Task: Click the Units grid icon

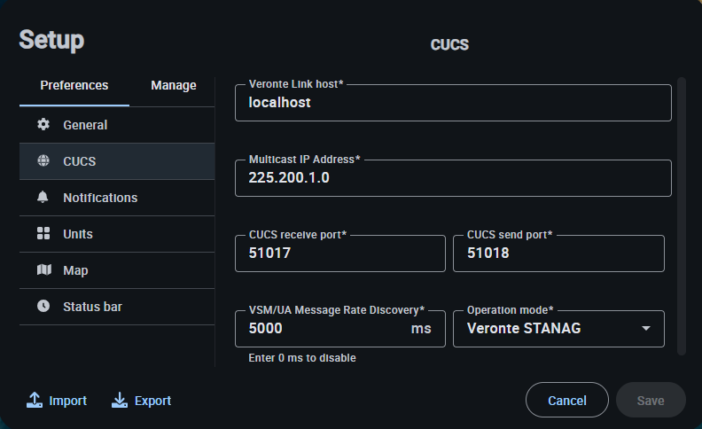Action: [x=43, y=234]
